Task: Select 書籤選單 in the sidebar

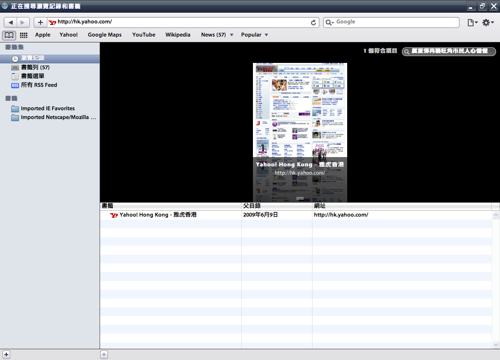Action: pos(32,76)
